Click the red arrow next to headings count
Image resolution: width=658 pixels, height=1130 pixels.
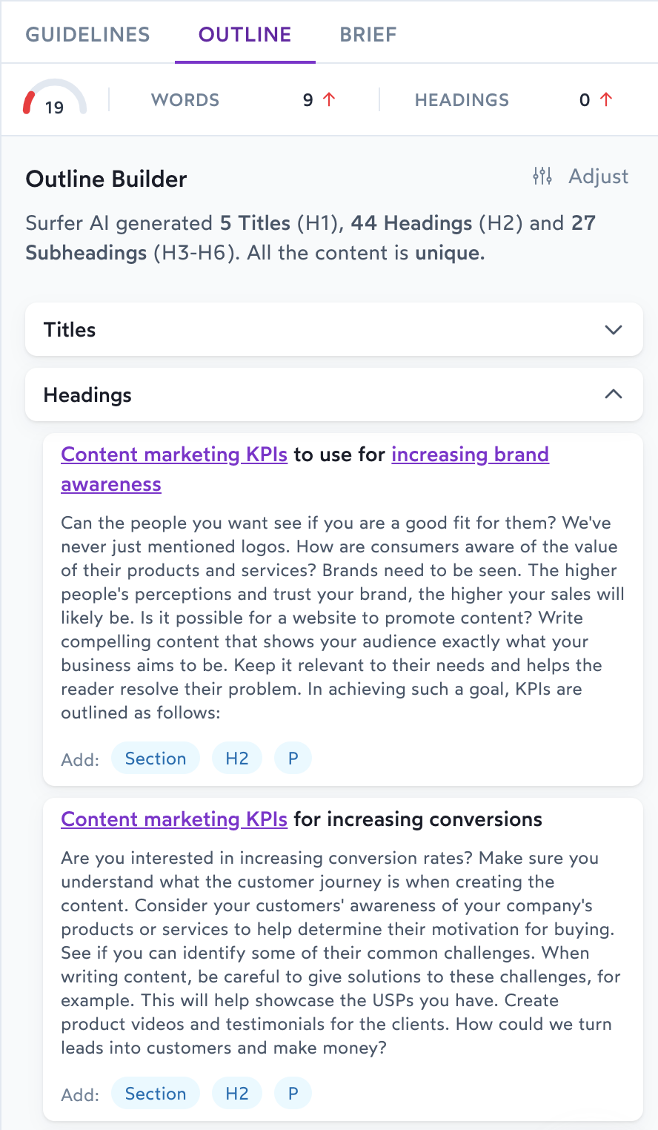point(606,99)
